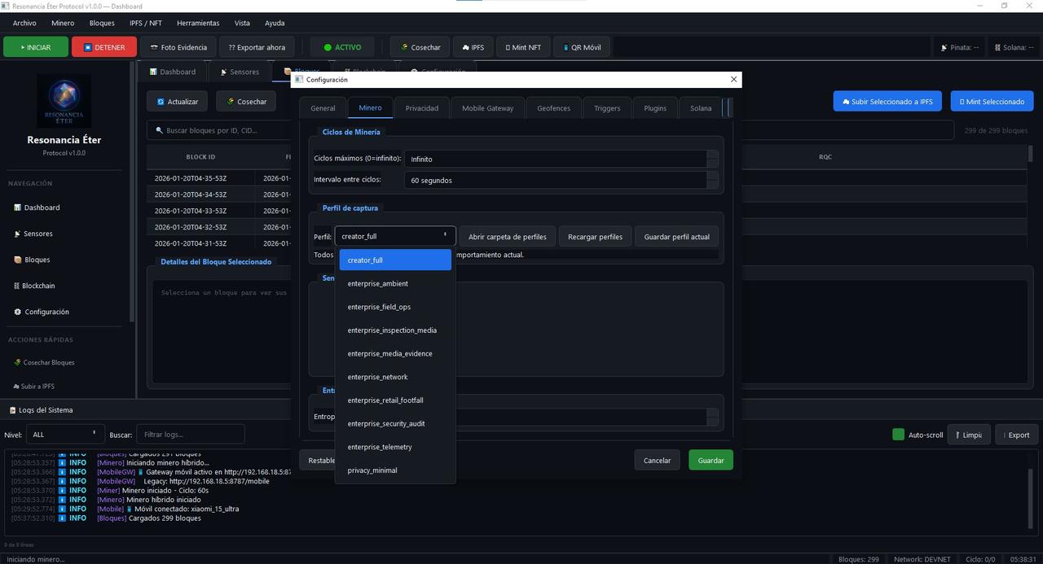Pick enterprise_network in the dropdown list
This screenshot has width=1043, height=564.
377,377
